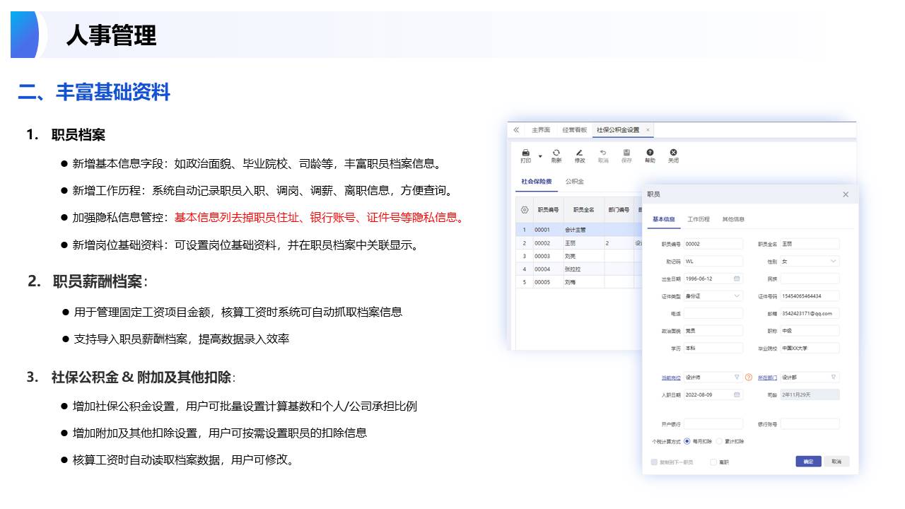Expand the 性别 dropdown
The image size is (905, 509).
pos(833,262)
